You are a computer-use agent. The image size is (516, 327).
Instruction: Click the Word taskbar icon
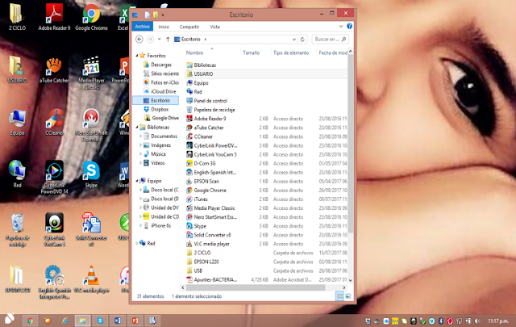pyautogui.click(x=117, y=321)
